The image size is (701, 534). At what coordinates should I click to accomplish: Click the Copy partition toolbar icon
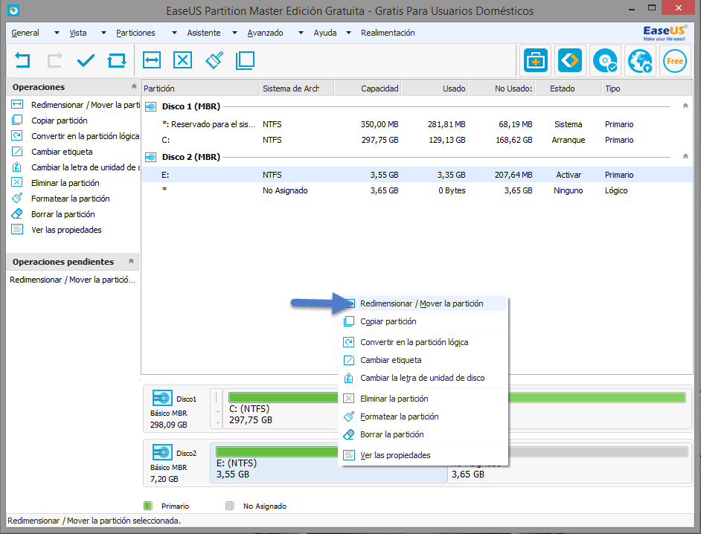[x=245, y=60]
